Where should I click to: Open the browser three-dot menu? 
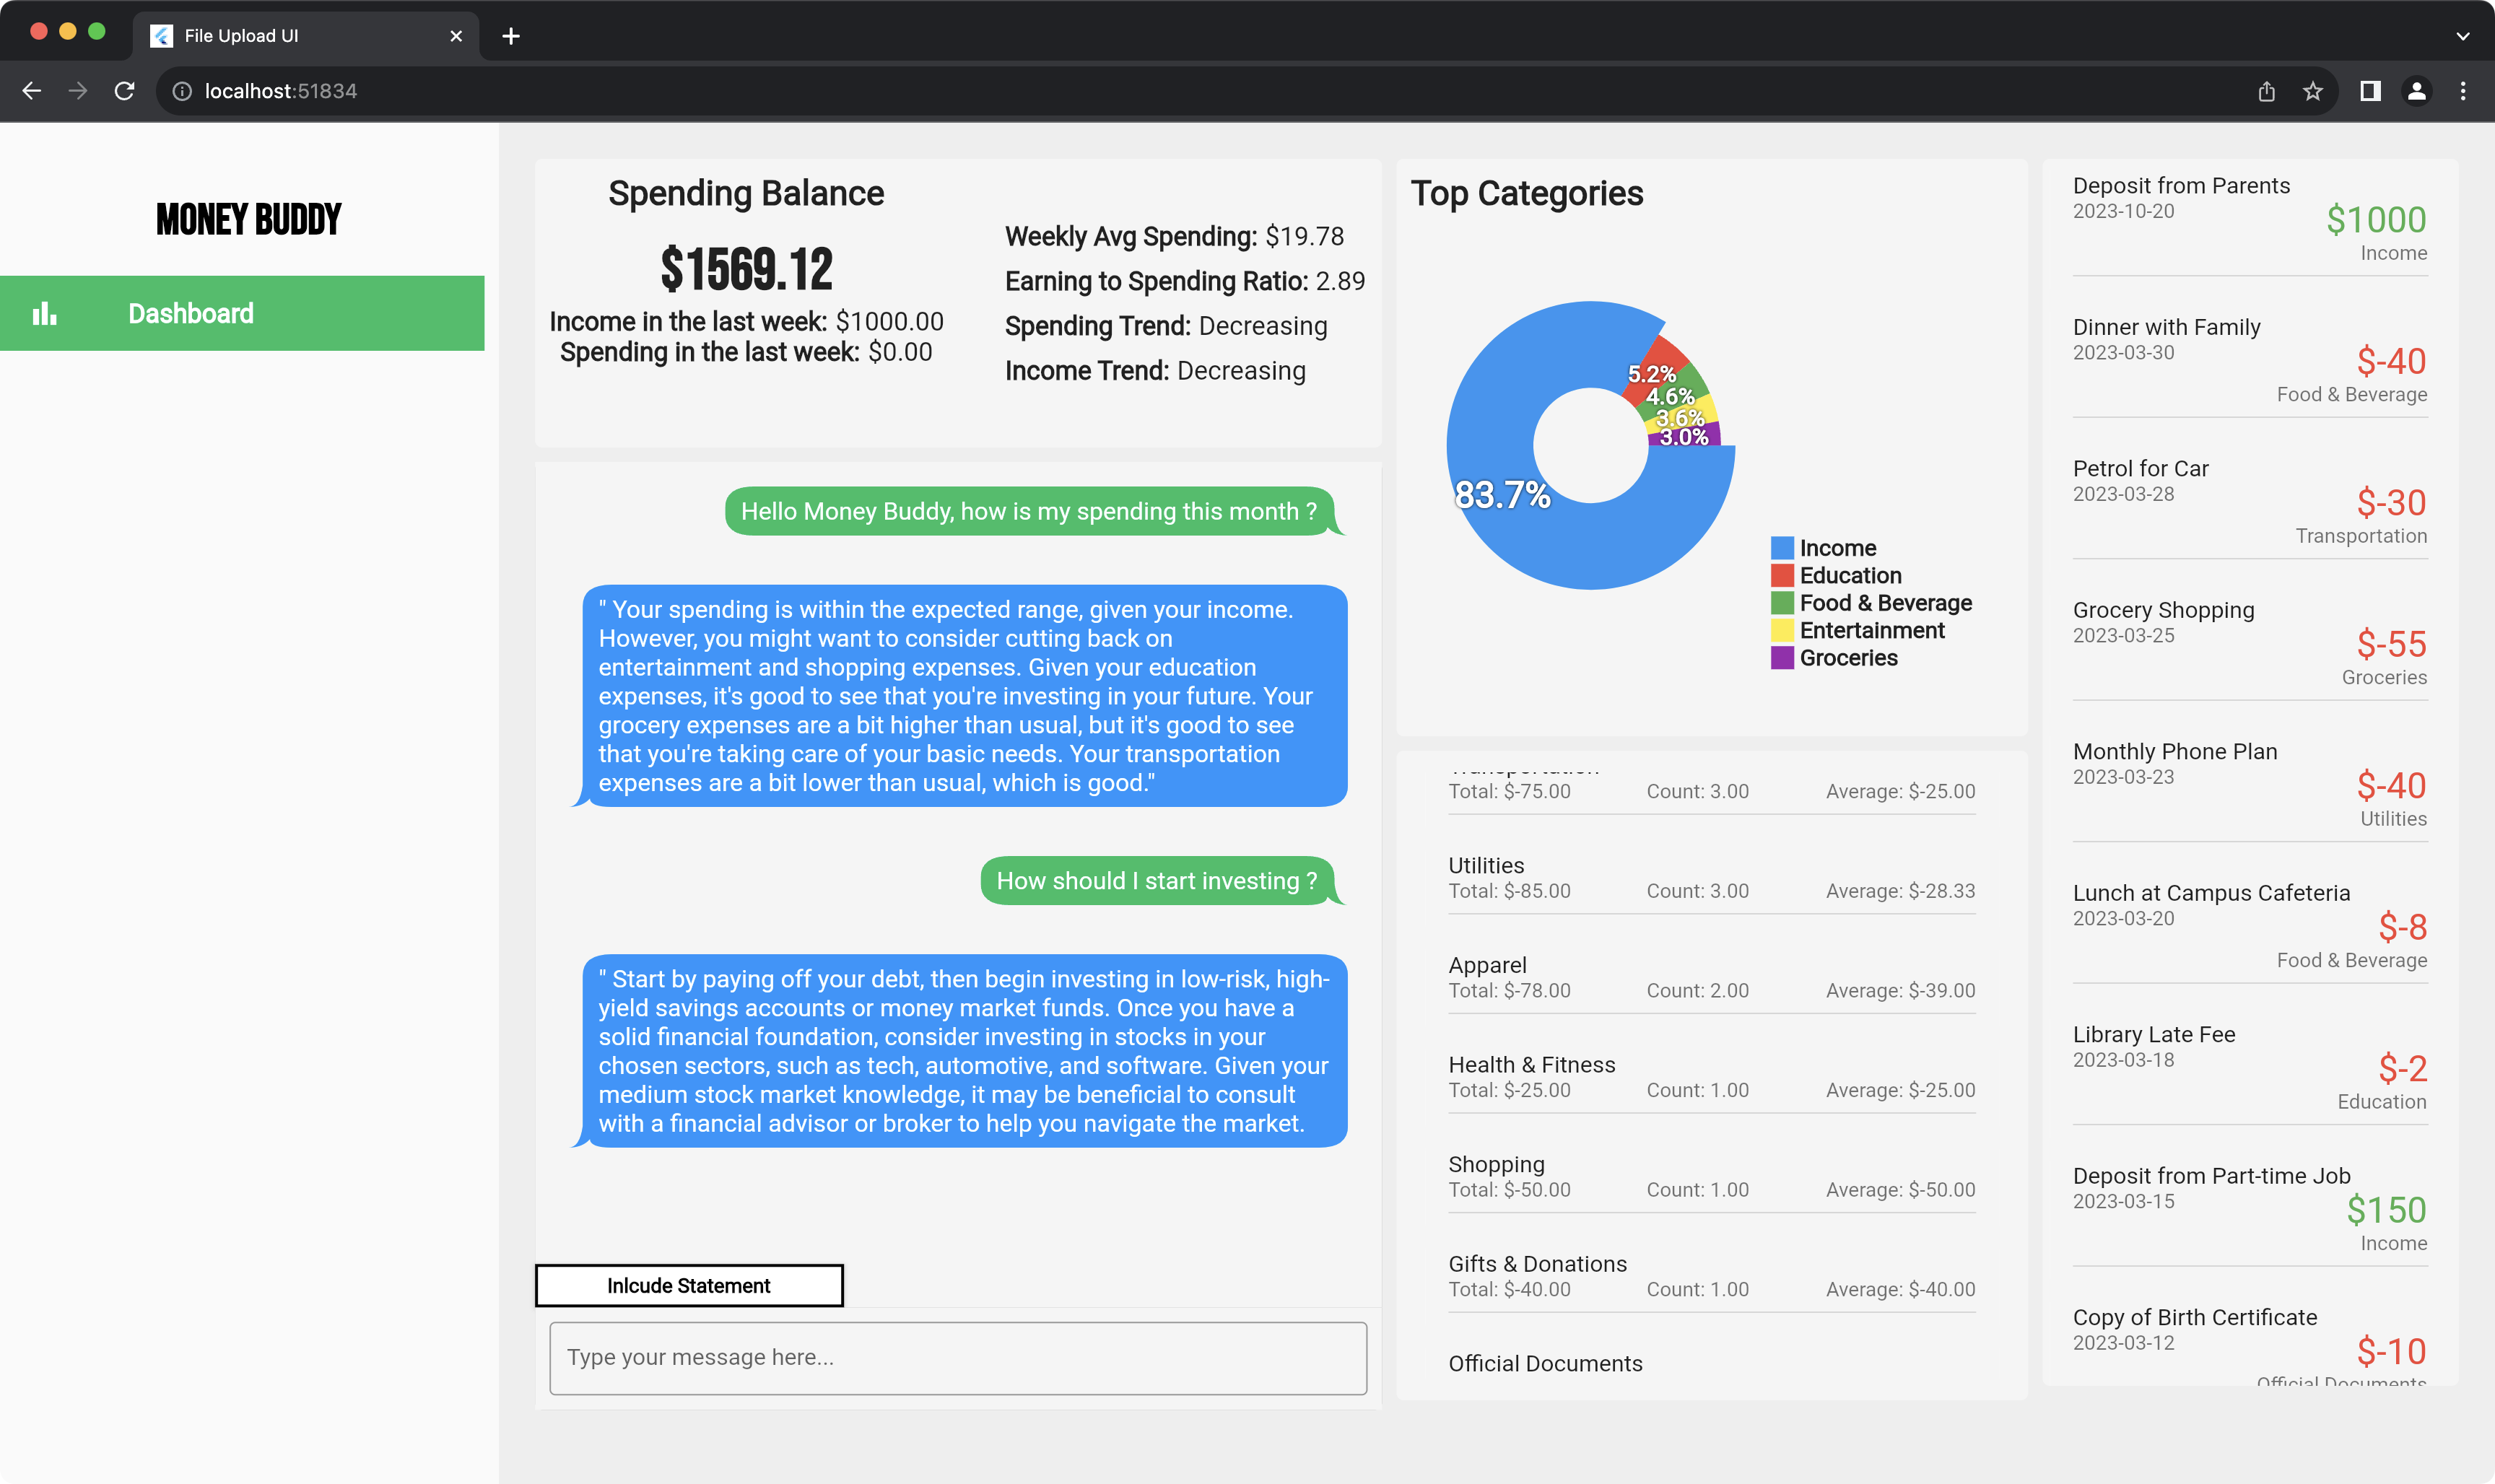pos(2464,91)
